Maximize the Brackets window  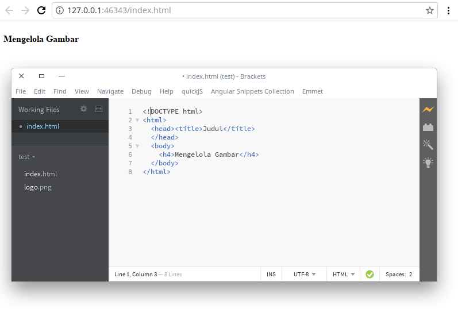point(41,76)
